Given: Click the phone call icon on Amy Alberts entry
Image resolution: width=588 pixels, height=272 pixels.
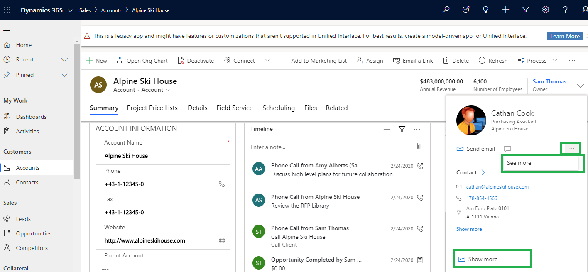Looking at the screenshot, I should click(420, 166).
